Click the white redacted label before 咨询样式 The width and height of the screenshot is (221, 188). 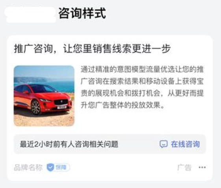tap(30, 15)
